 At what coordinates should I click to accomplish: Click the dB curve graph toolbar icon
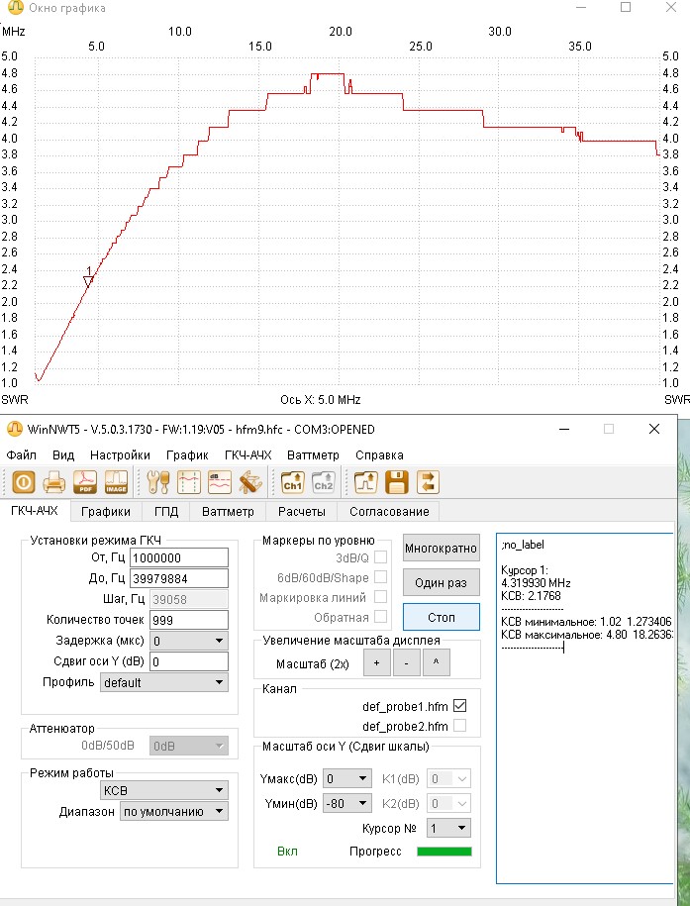point(220,482)
